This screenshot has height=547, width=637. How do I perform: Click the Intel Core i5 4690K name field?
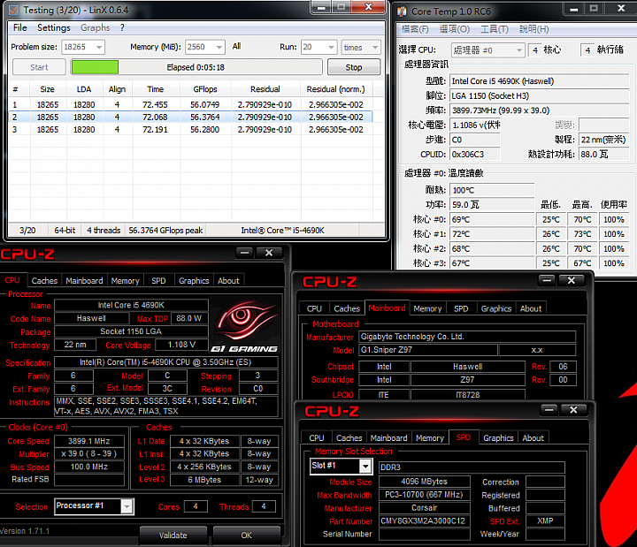point(131,305)
